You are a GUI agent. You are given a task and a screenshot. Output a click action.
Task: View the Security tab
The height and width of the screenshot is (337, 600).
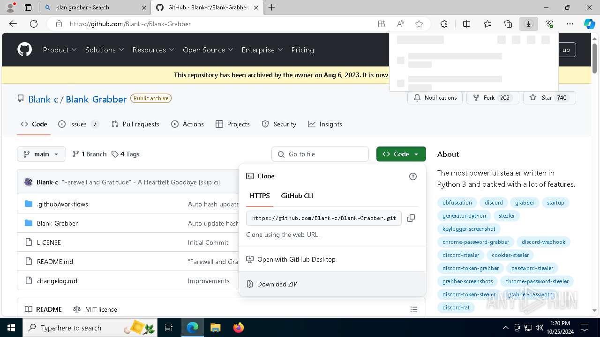(279, 124)
